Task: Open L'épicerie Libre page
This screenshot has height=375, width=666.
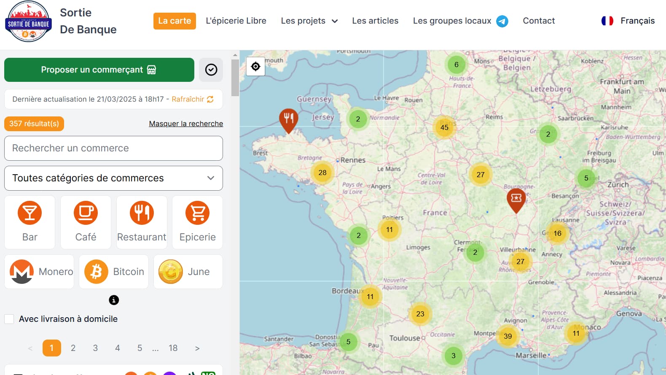Action: (x=236, y=21)
